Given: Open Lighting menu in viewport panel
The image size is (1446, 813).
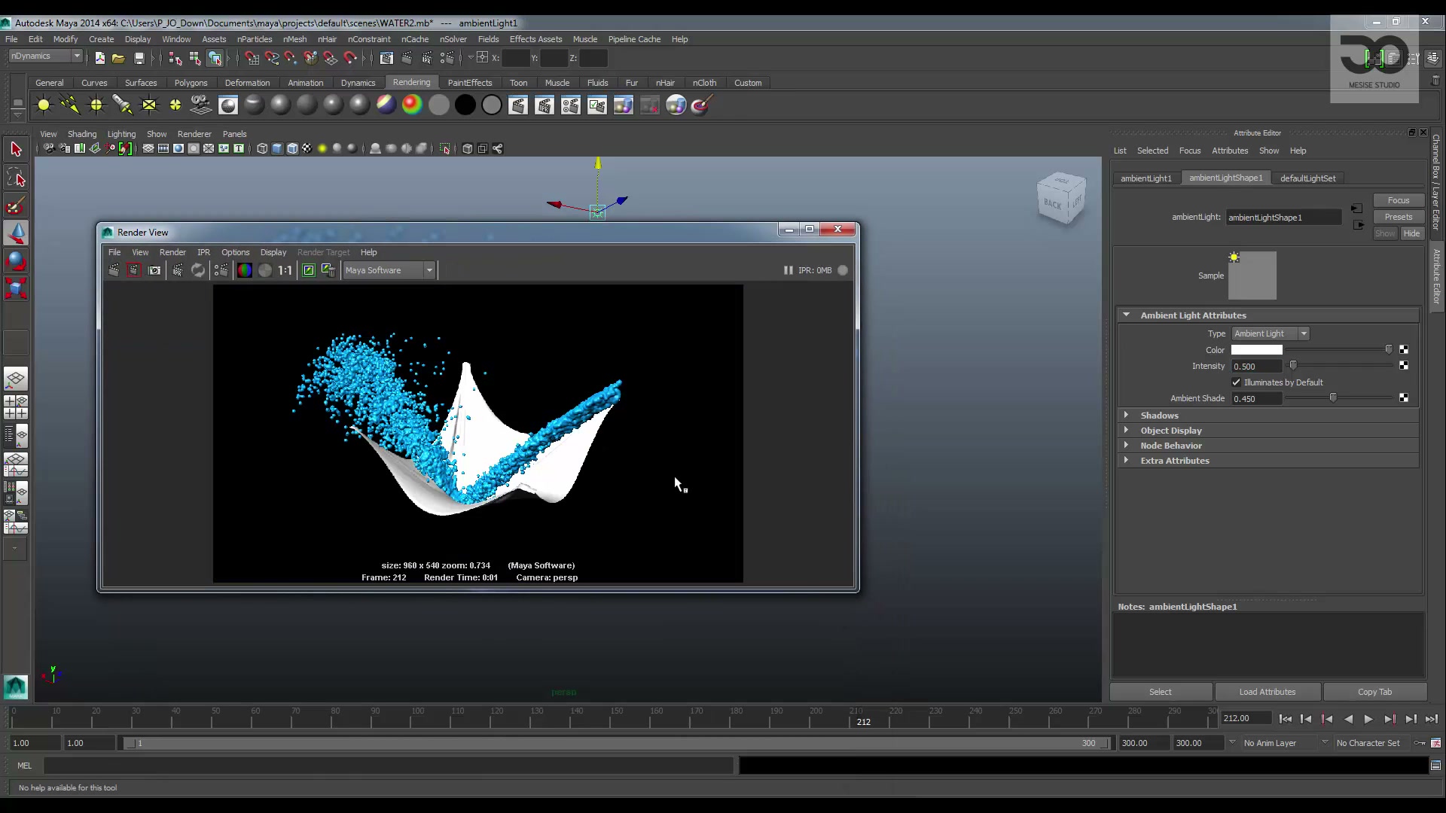Looking at the screenshot, I should click(x=121, y=134).
